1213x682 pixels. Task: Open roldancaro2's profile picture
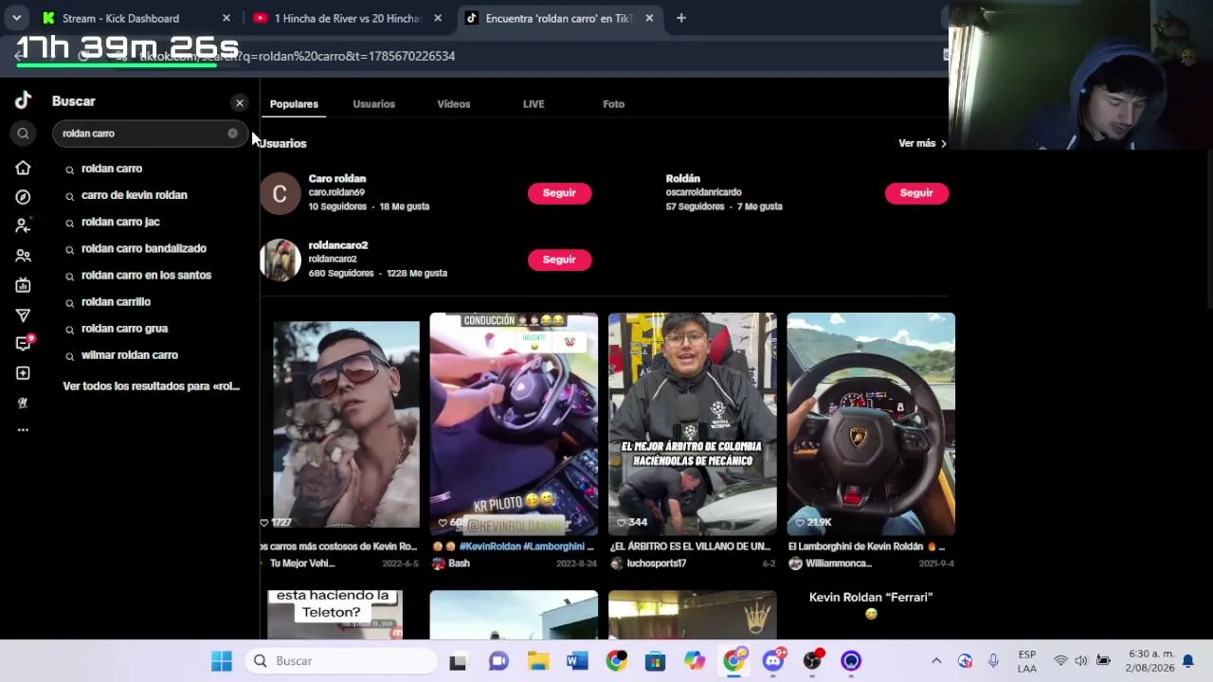pyautogui.click(x=280, y=260)
